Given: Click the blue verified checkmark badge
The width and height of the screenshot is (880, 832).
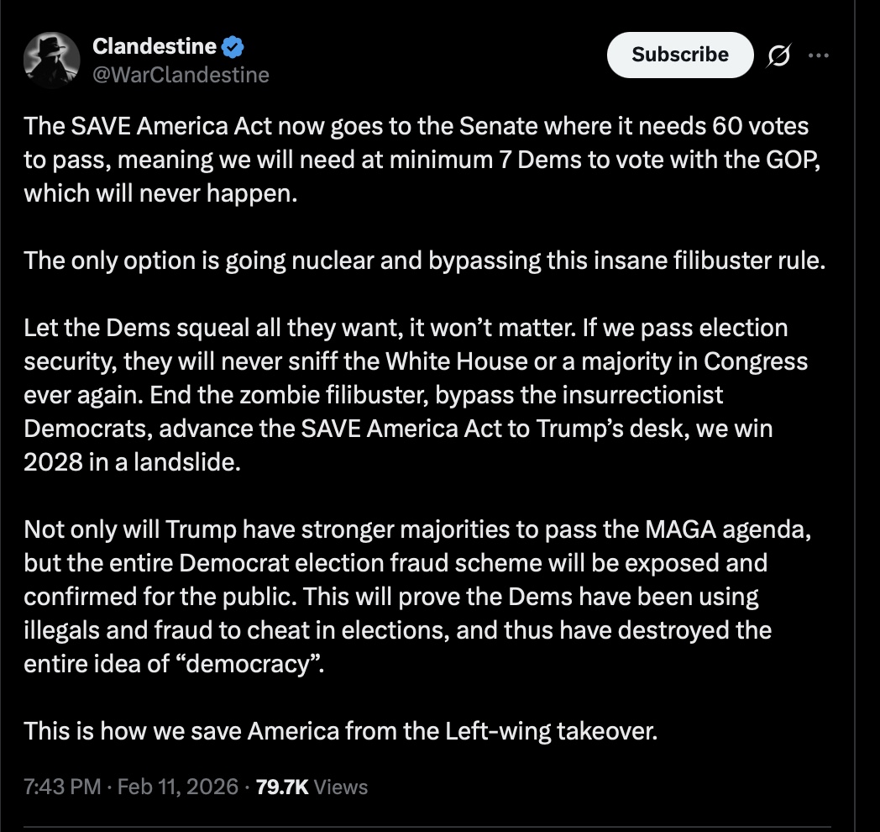Looking at the screenshot, I should 234,45.
